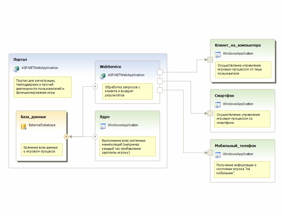Click the ASP.NET globe icon inside WebService

[x=102, y=76]
